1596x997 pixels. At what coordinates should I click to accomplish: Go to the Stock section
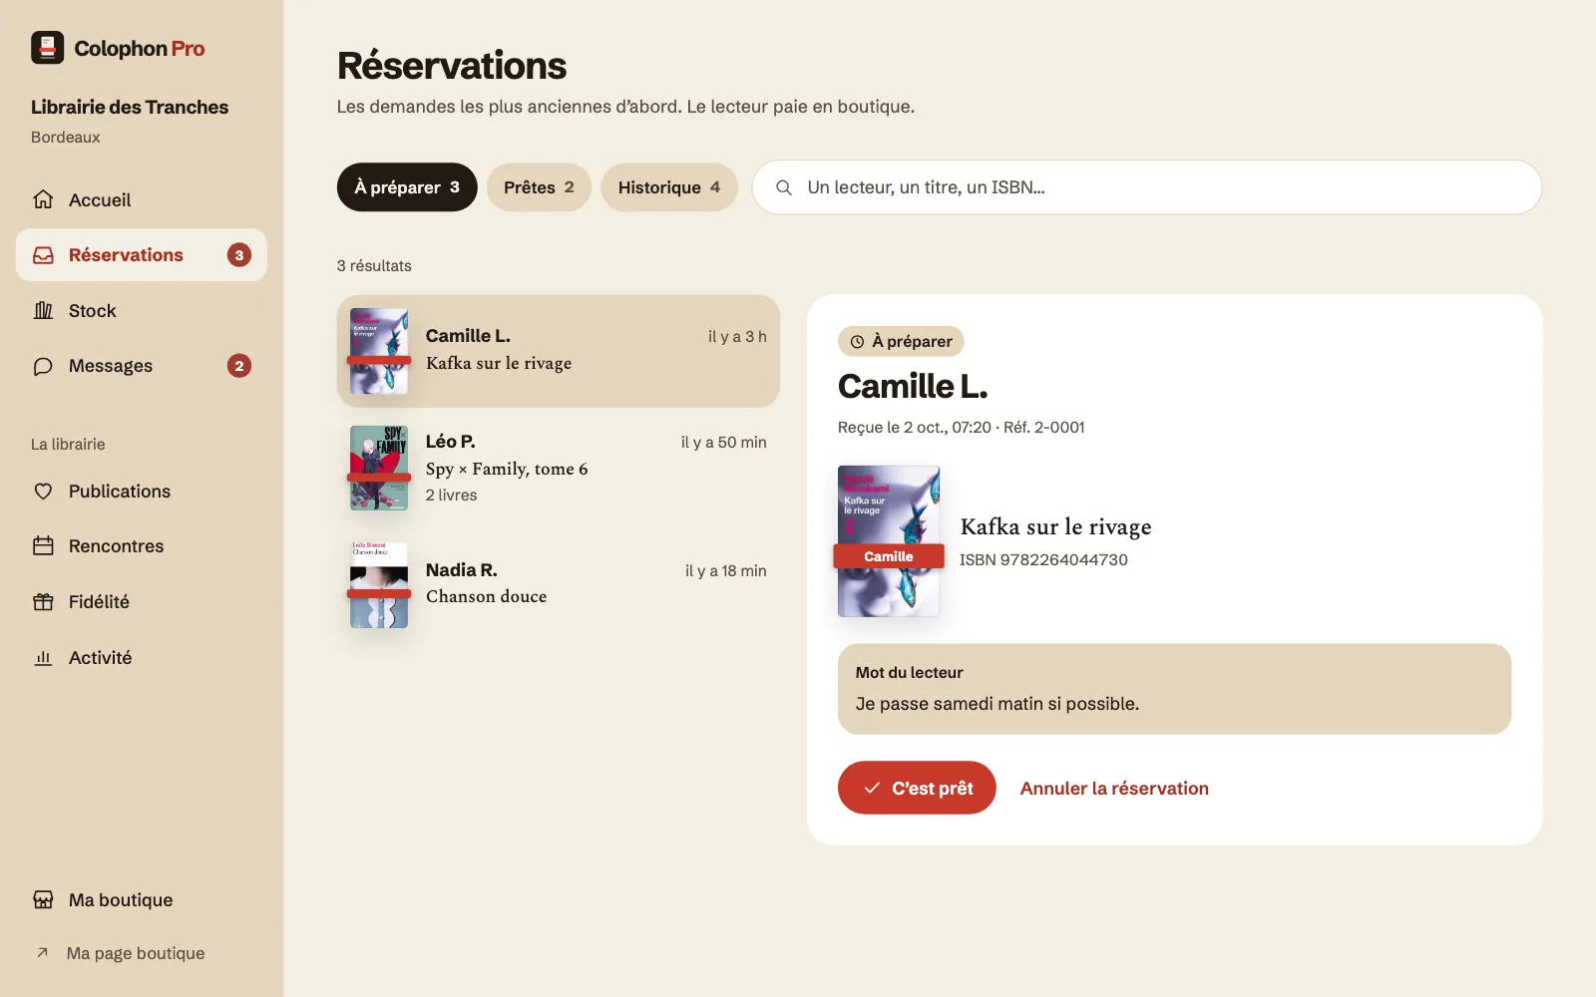142,311
